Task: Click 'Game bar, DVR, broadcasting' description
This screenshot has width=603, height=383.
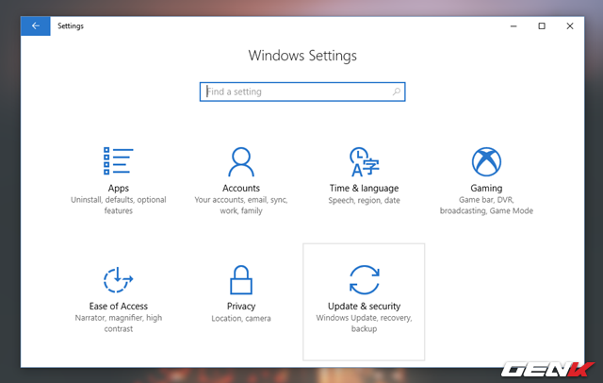Action: click(486, 205)
